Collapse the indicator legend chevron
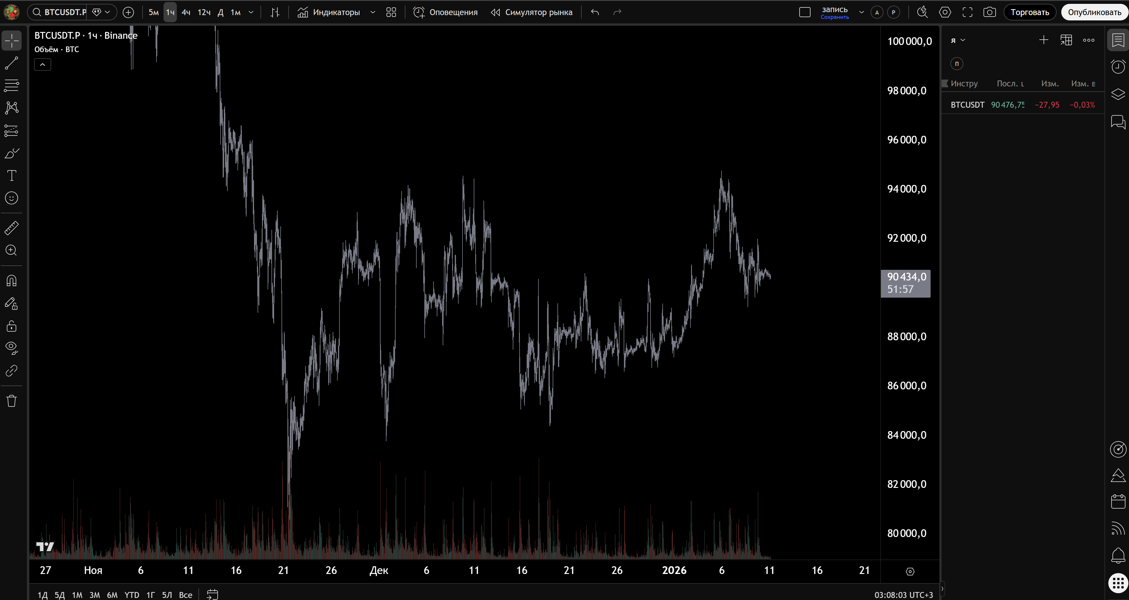Screen dimensions: 1129x600 click(x=43, y=65)
